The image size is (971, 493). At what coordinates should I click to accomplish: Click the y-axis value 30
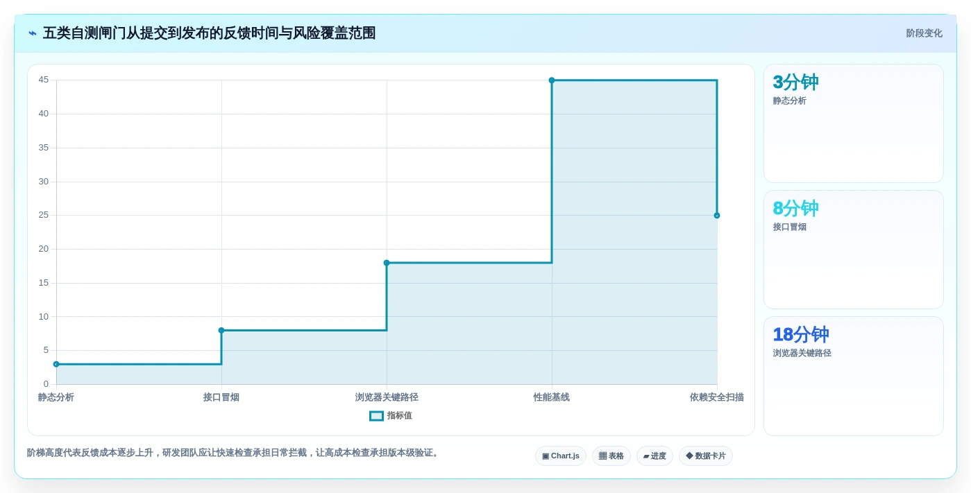coord(44,182)
